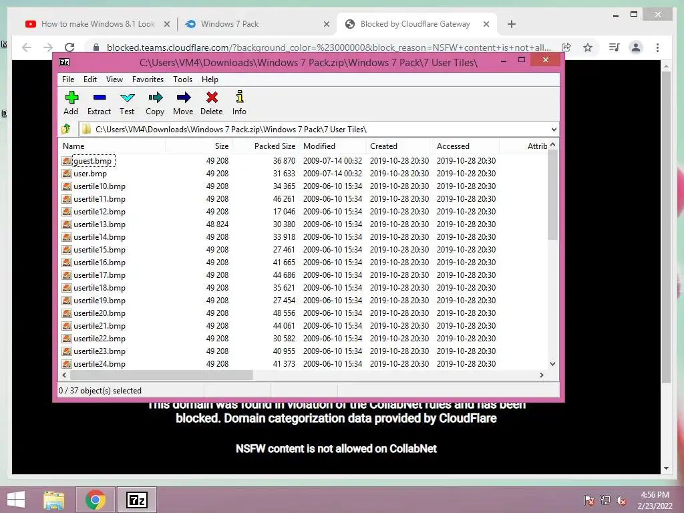
Task: Reload the Chrome page
Action: coord(69,47)
